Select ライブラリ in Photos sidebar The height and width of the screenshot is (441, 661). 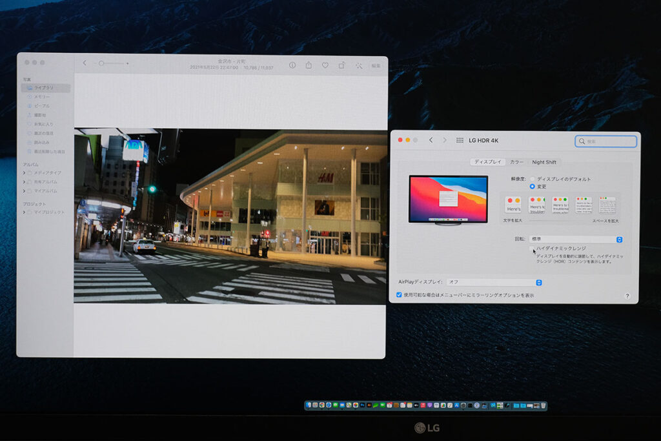click(46, 88)
